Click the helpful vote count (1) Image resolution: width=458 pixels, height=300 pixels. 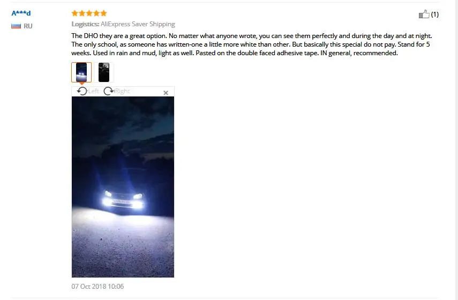pos(434,14)
